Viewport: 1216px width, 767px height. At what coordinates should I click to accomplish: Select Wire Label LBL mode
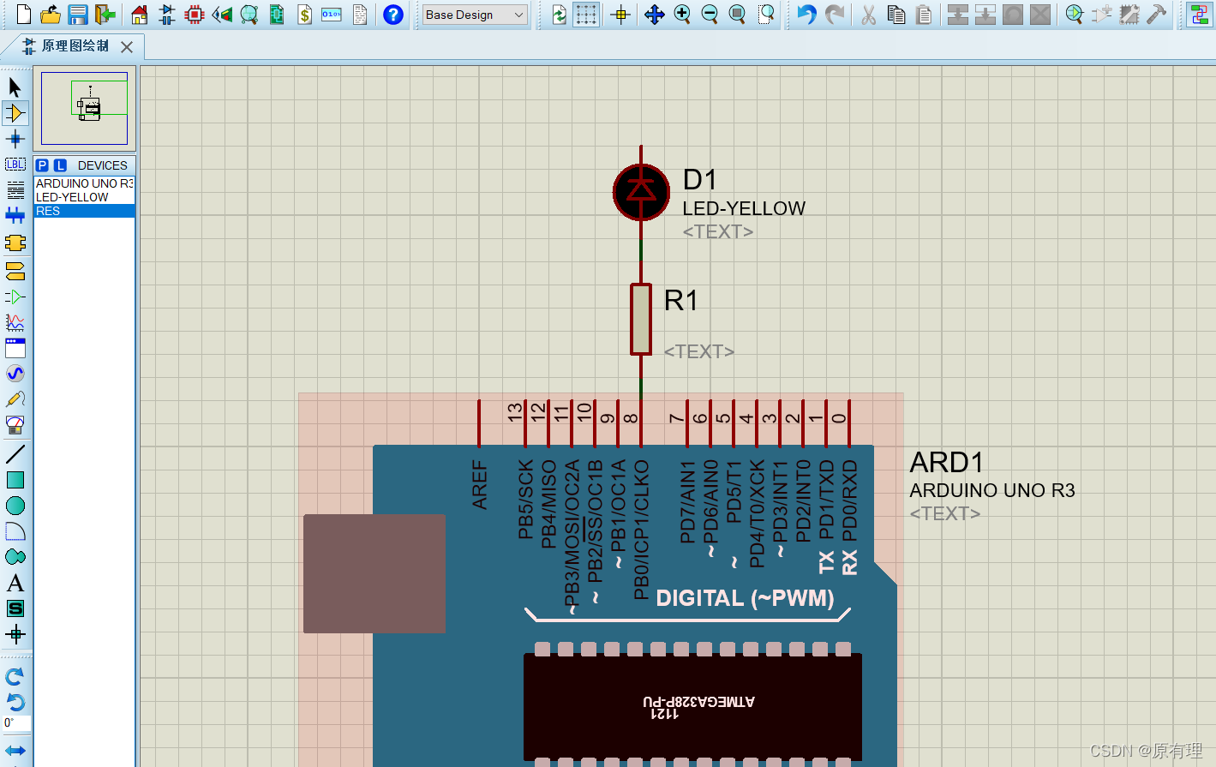(15, 165)
